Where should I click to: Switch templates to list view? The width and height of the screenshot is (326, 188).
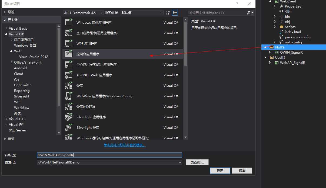pyautogui.click(x=175, y=13)
